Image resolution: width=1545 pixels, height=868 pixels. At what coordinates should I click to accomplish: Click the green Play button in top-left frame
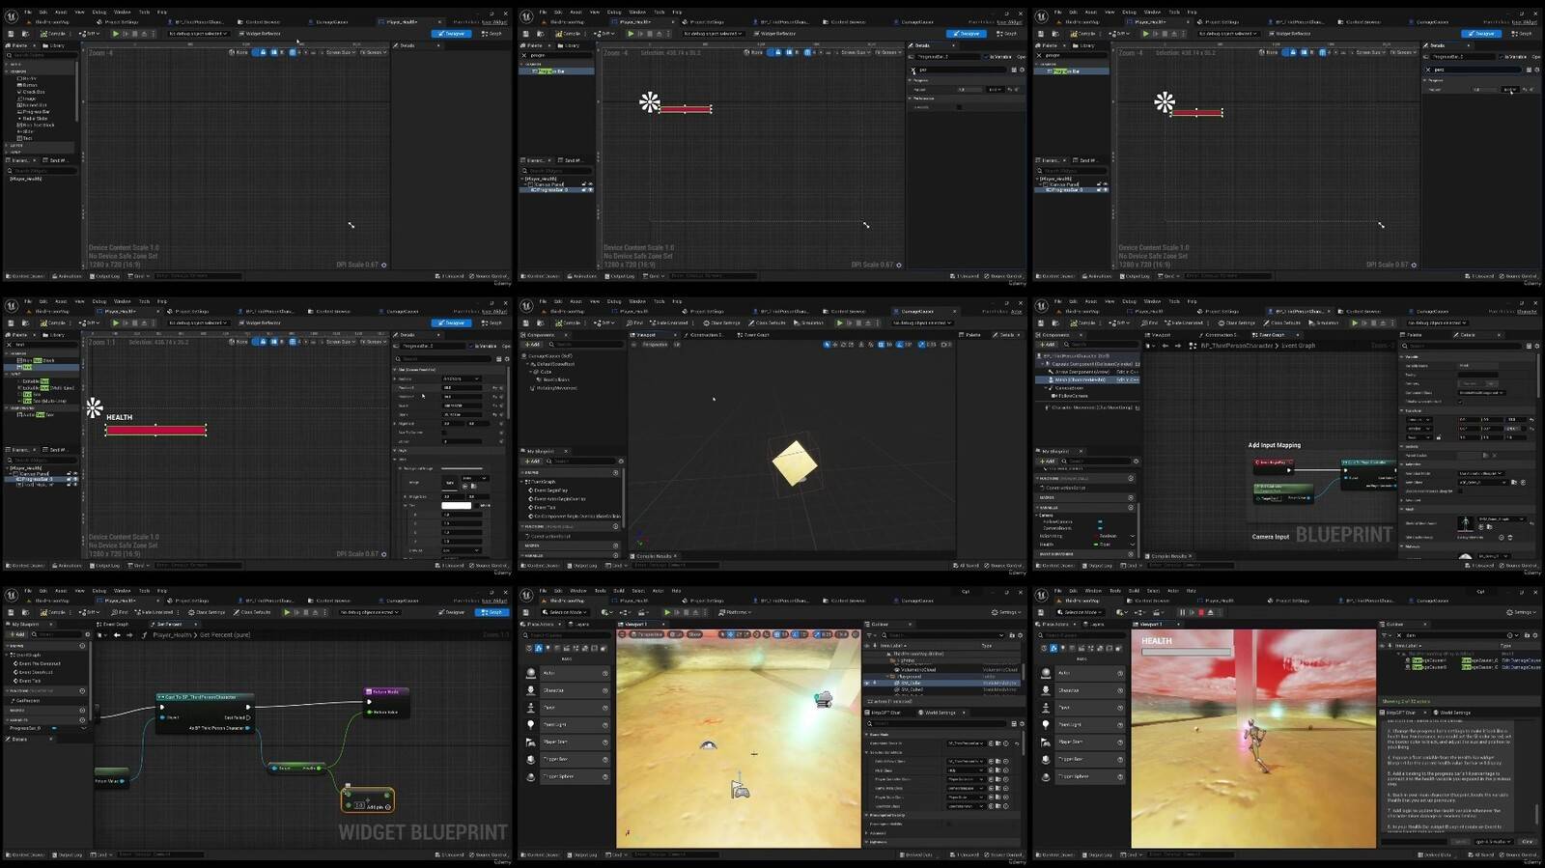pos(116,34)
